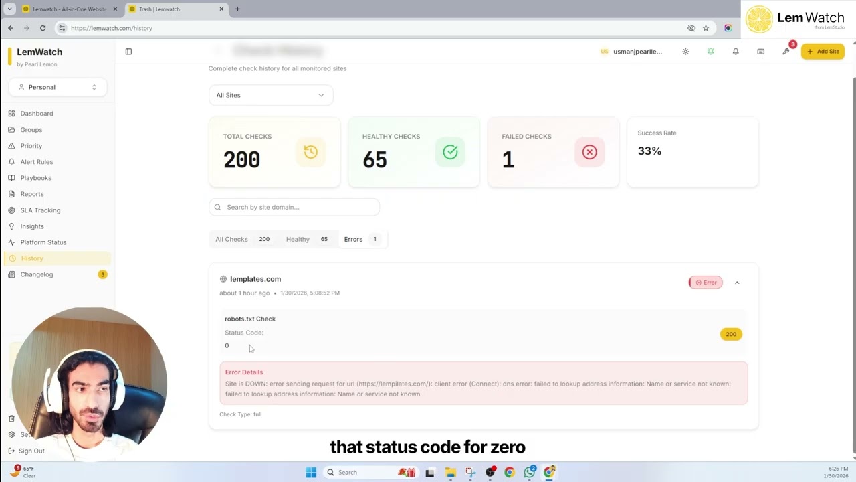Collapse the lemplates.com entry chevron
This screenshot has width=856, height=482.
click(737, 283)
